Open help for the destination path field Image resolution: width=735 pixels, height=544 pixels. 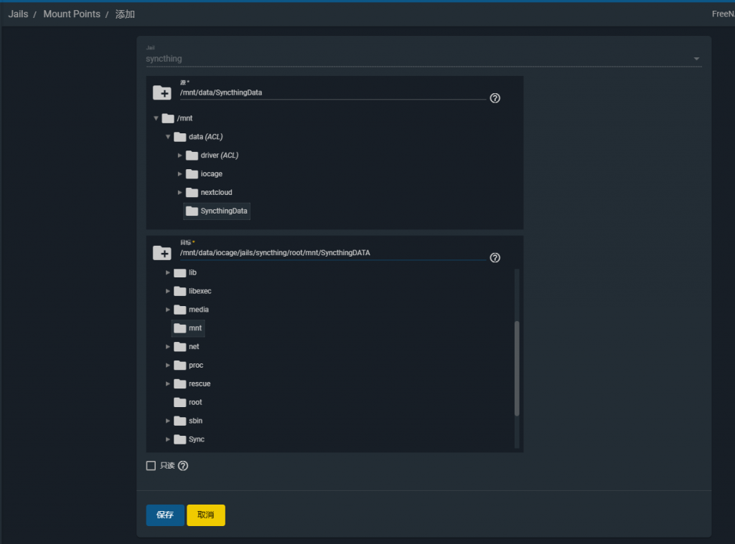click(x=495, y=258)
